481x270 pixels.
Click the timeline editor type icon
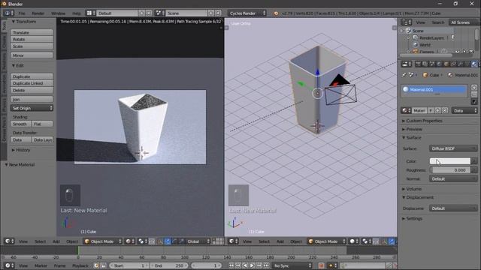[x=9, y=265]
